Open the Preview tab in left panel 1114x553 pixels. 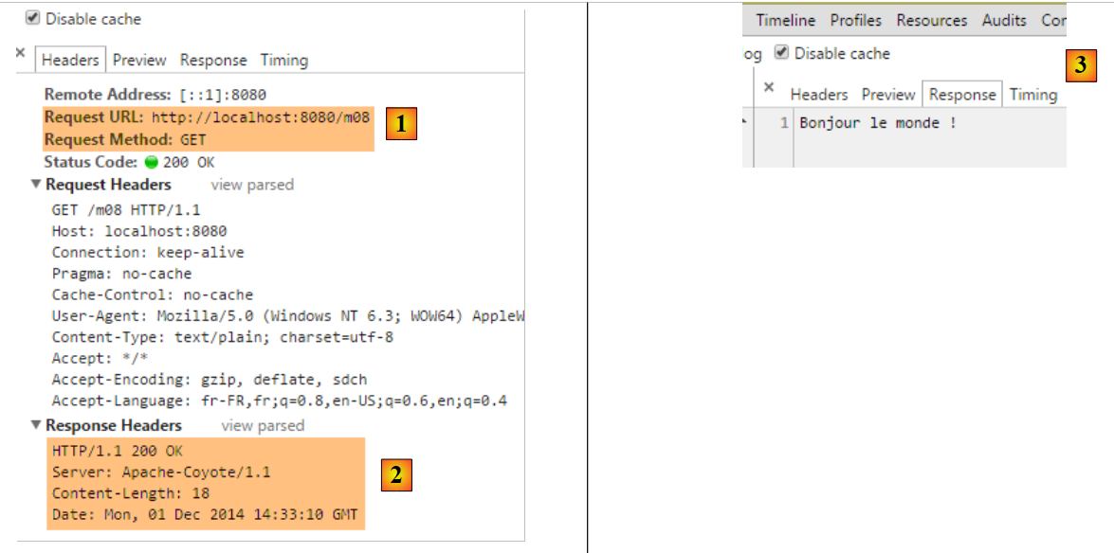139,60
